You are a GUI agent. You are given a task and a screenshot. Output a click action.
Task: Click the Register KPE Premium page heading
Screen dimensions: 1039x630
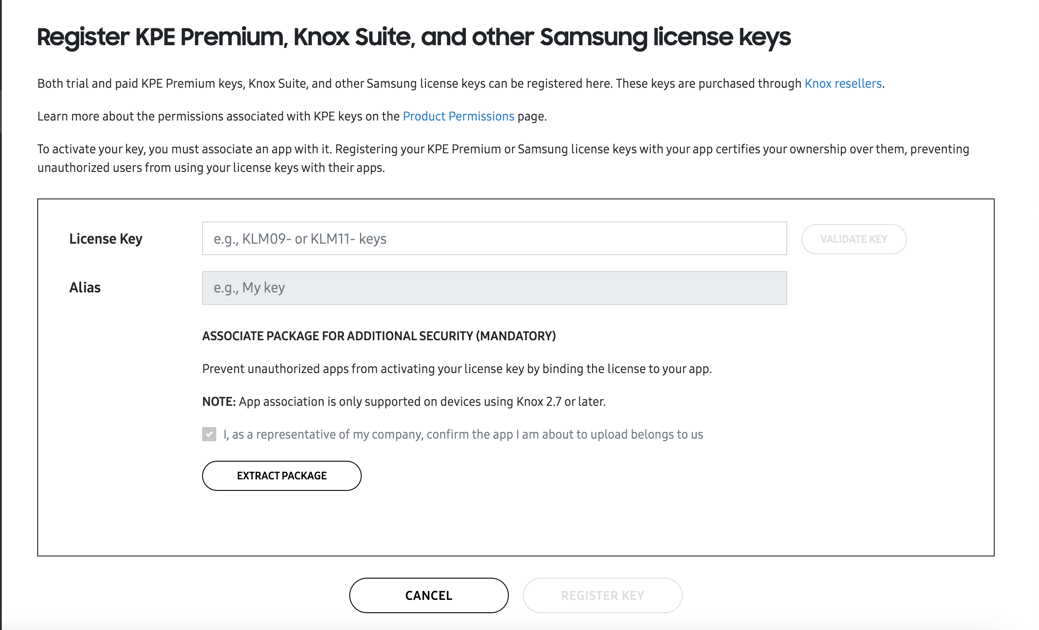click(x=414, y=37)
